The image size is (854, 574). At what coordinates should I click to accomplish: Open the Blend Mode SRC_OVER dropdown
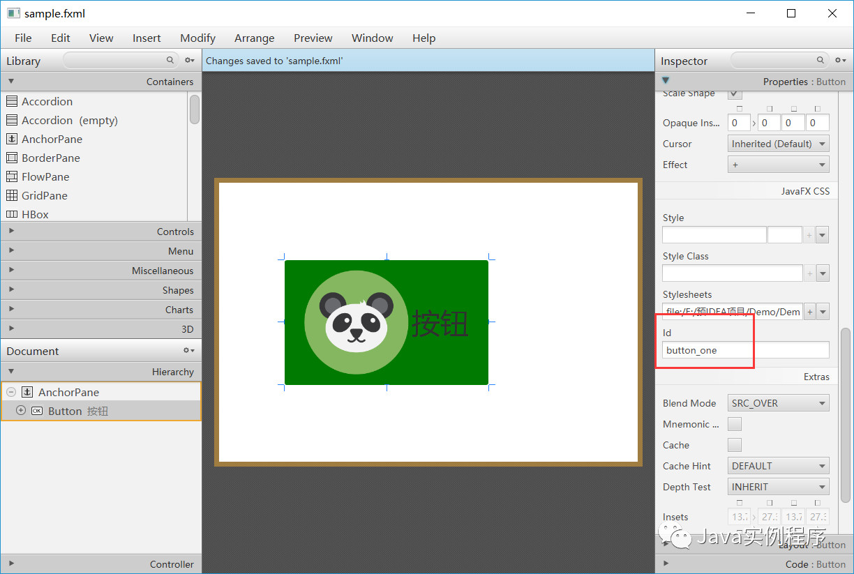[778, 402]
